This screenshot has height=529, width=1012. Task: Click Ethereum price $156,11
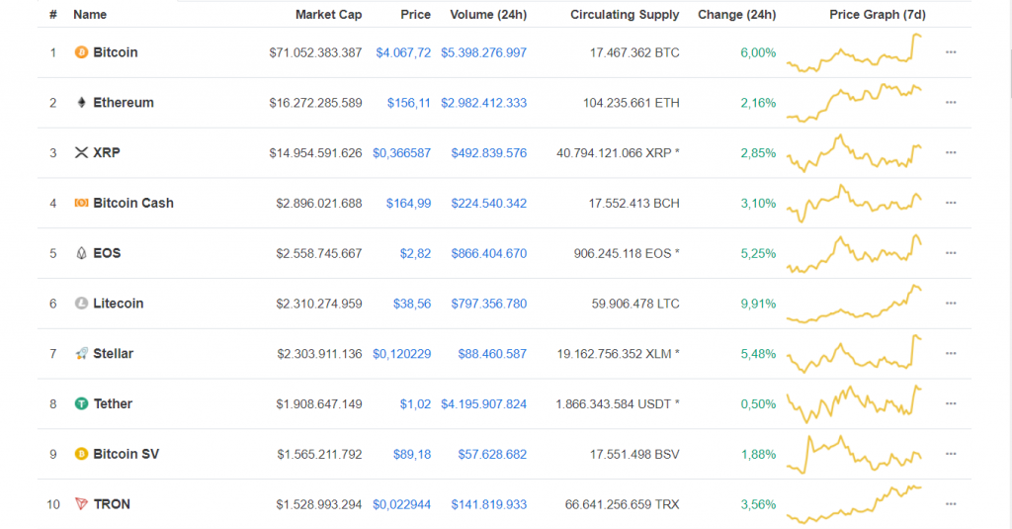tap(409, 103)
